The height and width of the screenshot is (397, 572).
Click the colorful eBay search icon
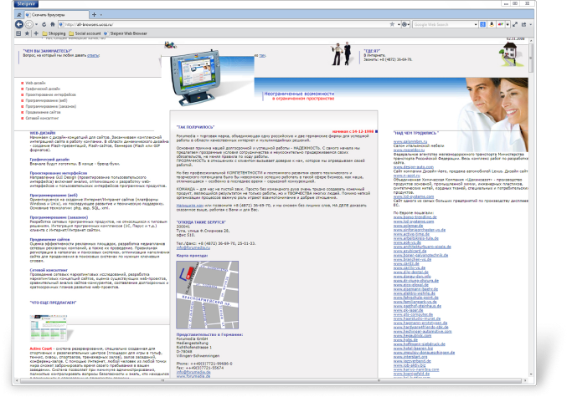coord(501,24)
